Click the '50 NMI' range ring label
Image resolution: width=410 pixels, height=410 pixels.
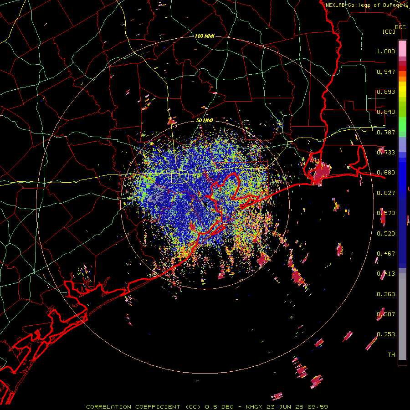(205, 120)
